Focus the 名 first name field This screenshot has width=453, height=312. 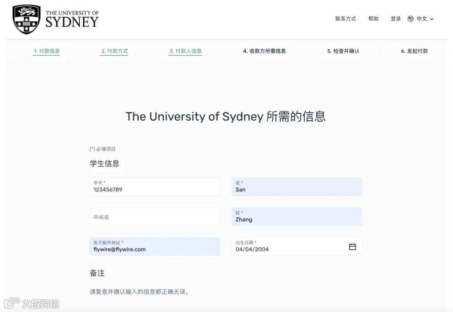tap(297, 186)
